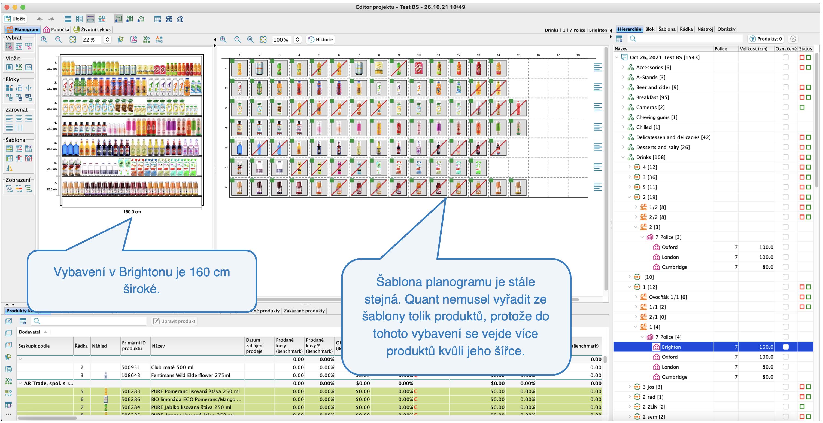The image size is (823, 423).
Task: Collapse the Drinks [108] node
Action: tap(623, 157)
